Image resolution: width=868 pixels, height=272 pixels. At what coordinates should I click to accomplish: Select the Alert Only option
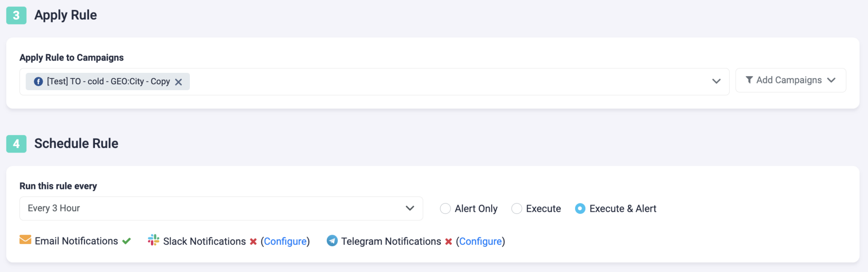[x=445, y=208]
